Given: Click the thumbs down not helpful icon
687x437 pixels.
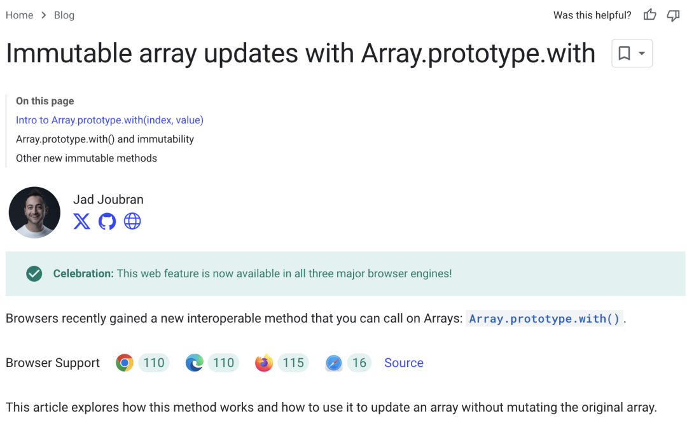Looking at the screenshot, I should pyautogui.click(x=673, y=16).
